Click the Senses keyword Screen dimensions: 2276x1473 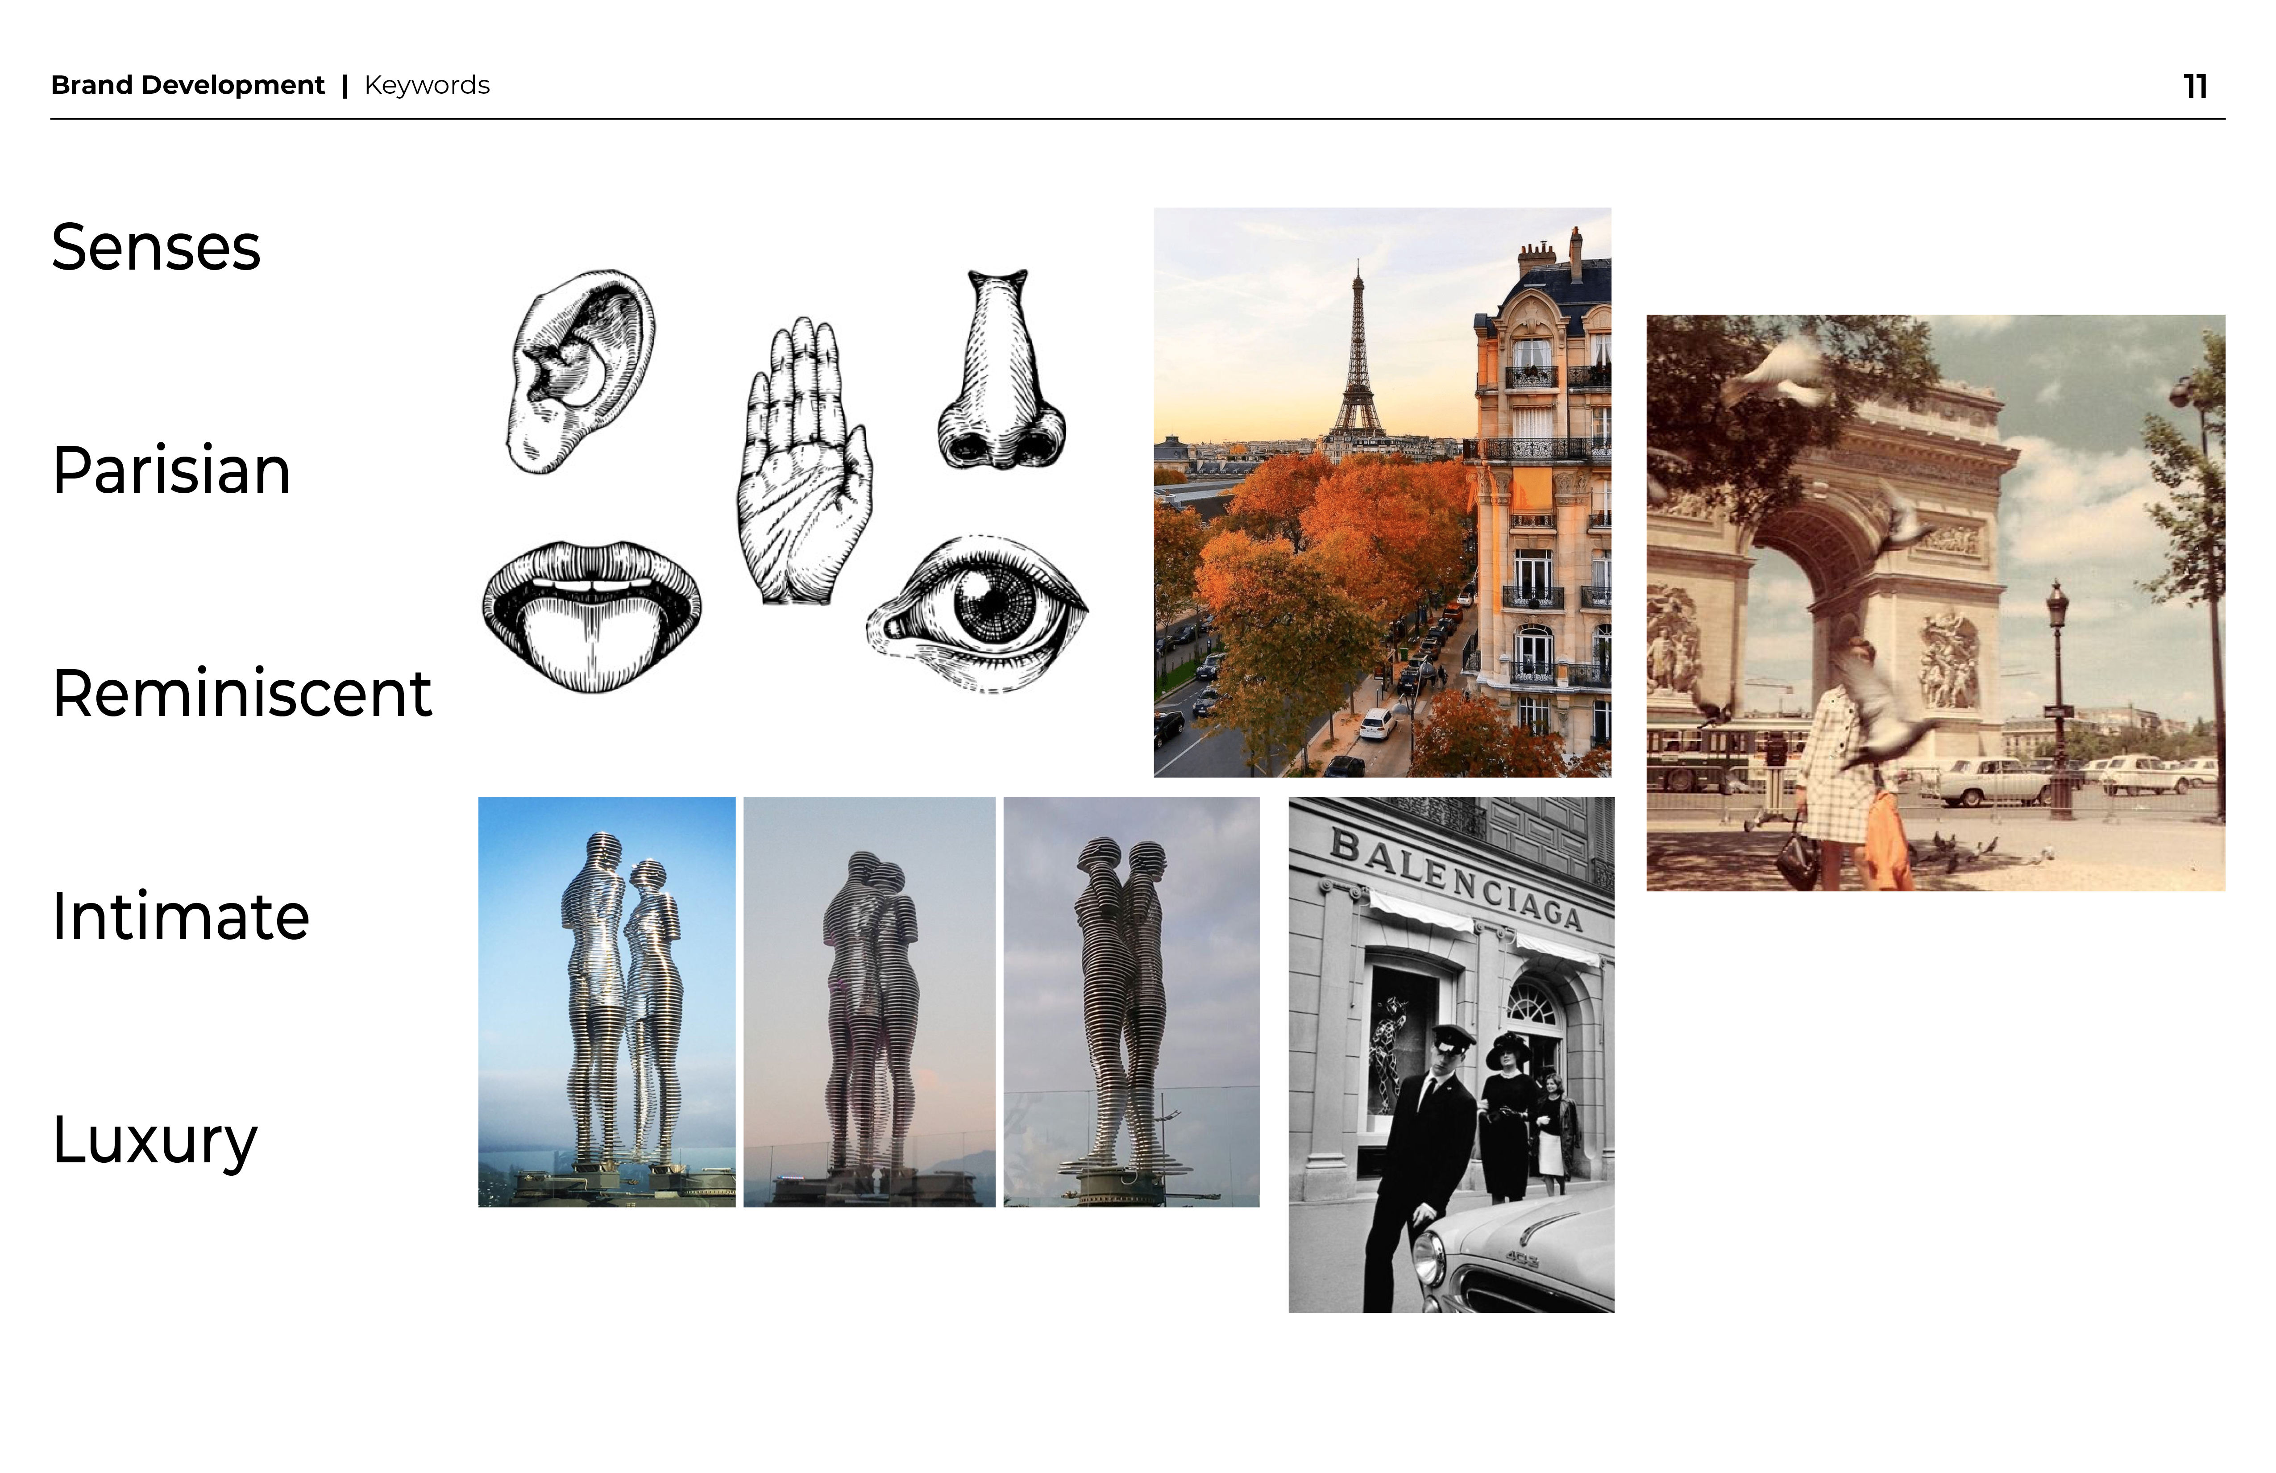coord(156,248)
